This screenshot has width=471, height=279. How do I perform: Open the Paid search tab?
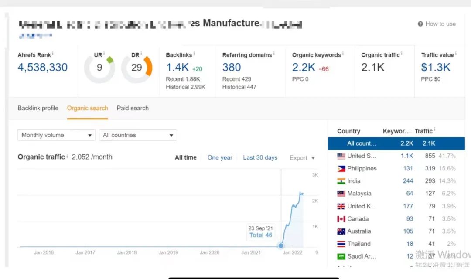[133, 108]
